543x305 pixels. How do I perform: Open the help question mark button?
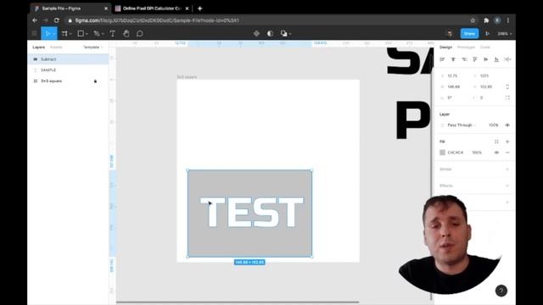coord(501,291)
